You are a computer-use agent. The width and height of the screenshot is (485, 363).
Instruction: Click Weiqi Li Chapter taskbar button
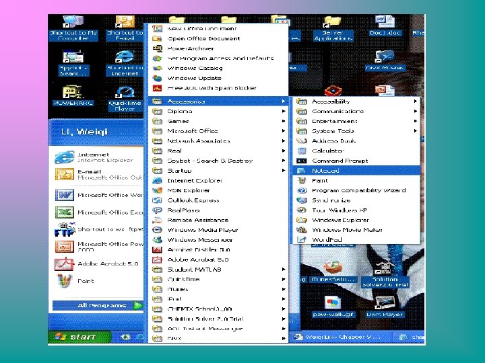pos(342,337)
